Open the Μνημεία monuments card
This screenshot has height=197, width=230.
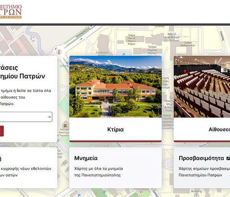tap(115, 168)
